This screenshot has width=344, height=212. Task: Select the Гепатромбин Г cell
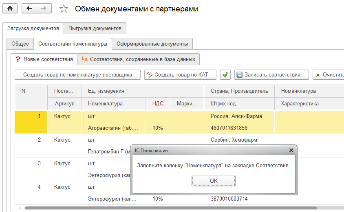(106, 151)
